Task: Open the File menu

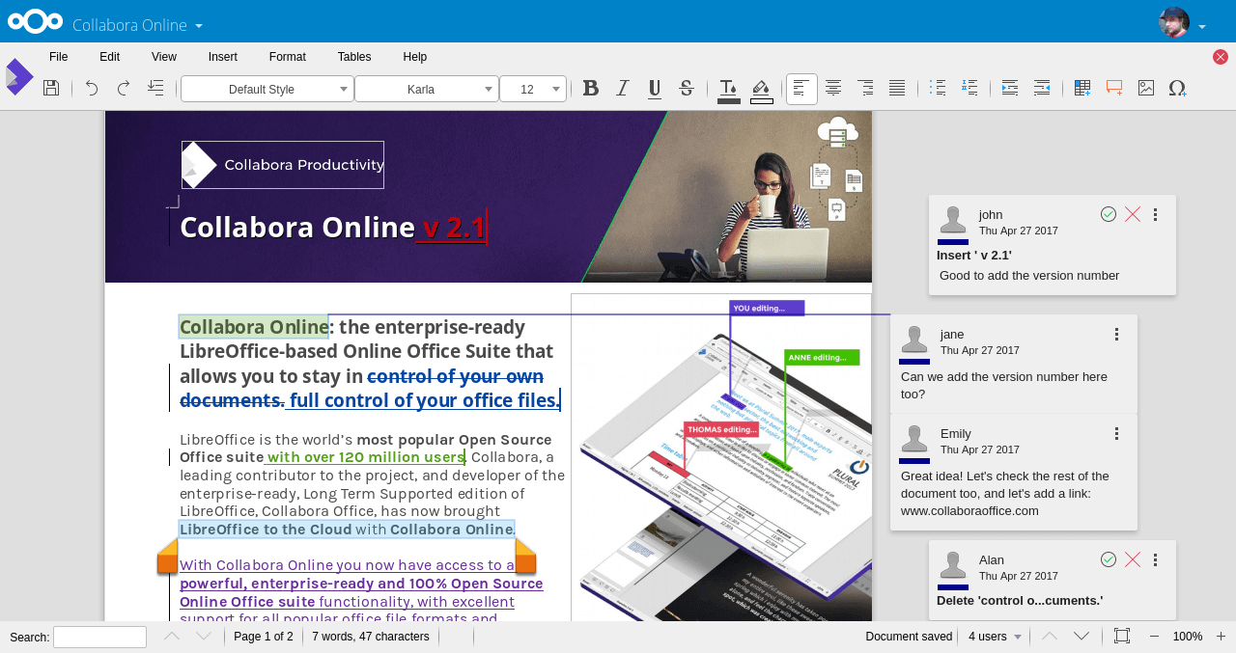Action: [59, 57]
